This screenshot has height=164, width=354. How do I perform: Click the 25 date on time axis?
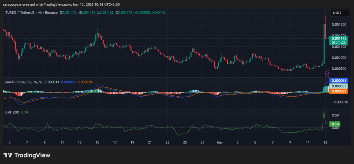[185, 142]
